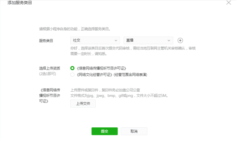Click the plus icon to add category
This screenshot has width=236, height=141.
click(x=180, y=40)
